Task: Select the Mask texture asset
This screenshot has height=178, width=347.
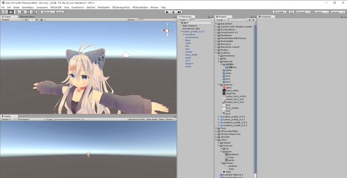Action: [228, 172]
